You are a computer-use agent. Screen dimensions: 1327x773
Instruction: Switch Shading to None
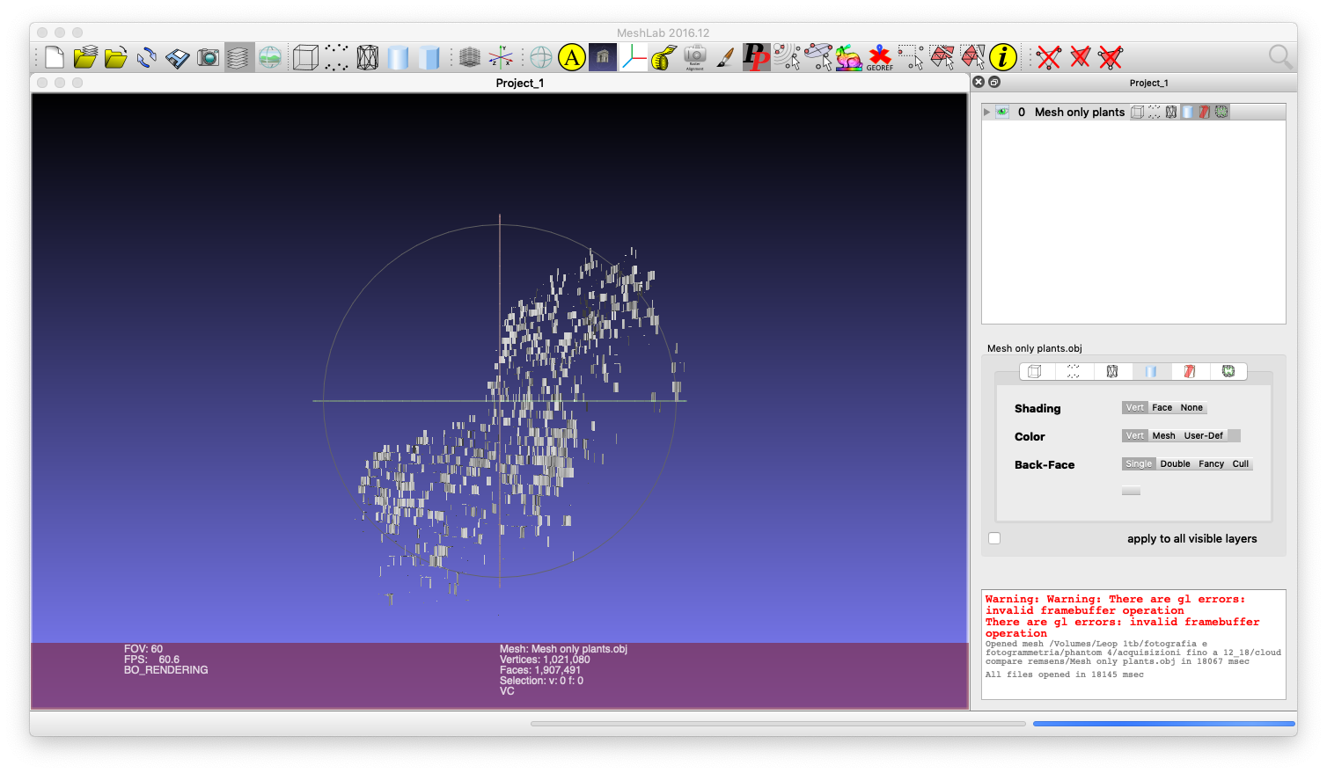(1191, 407)
